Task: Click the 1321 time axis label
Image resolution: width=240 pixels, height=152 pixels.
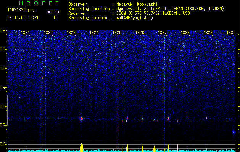Action: [x=25, y=33]
